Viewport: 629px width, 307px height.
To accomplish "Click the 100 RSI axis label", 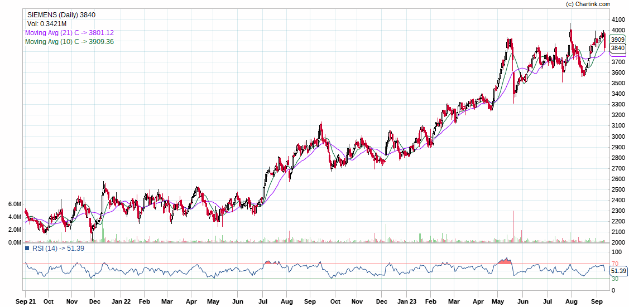I will point(616,252).
